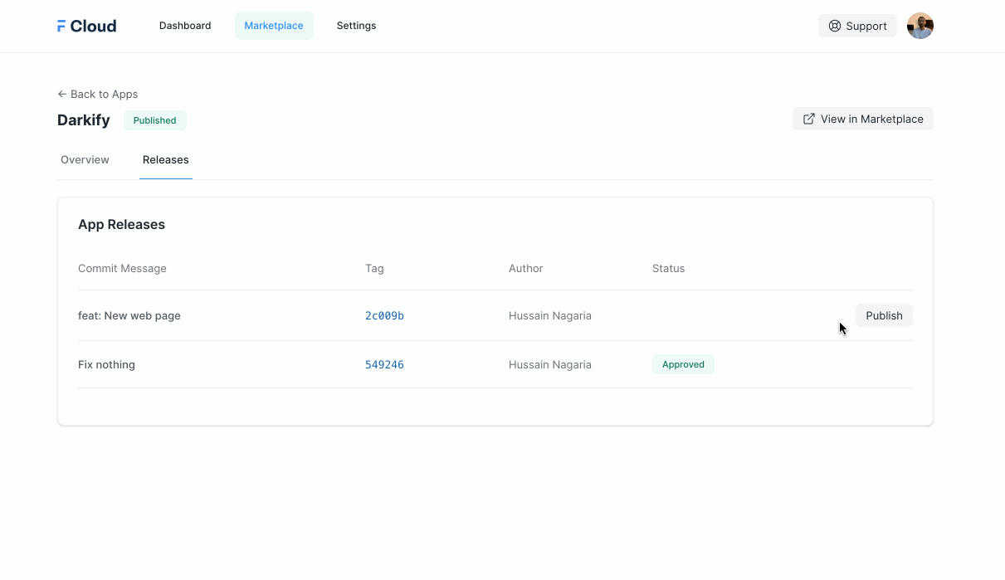
Task: Open commit tag 549246
Action: click(x=384, y=364)
